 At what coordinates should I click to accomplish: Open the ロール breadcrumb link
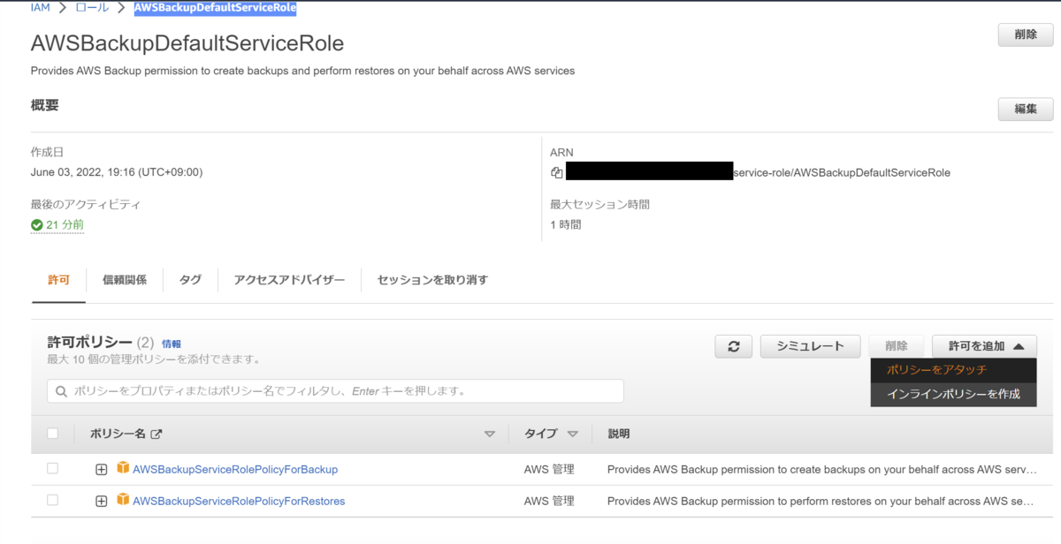[93, 8]
